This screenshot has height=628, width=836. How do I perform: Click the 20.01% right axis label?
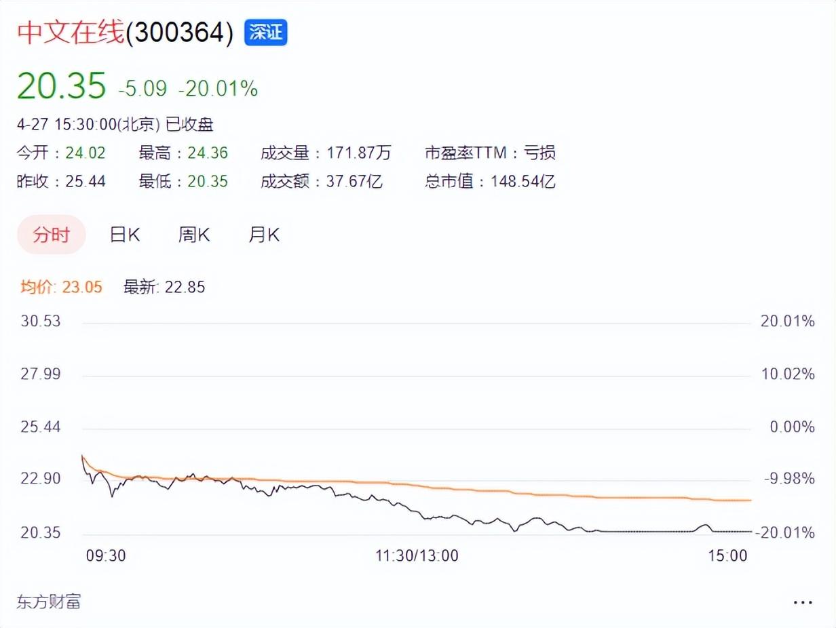pyautogui.click(x=788, y=321)
